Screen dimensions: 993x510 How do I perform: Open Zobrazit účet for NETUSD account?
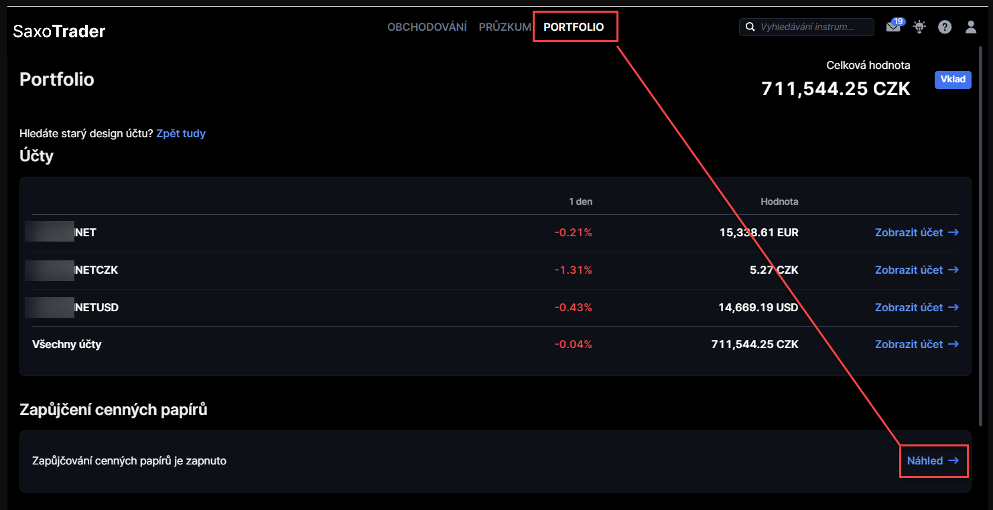[x=916, y=307]
